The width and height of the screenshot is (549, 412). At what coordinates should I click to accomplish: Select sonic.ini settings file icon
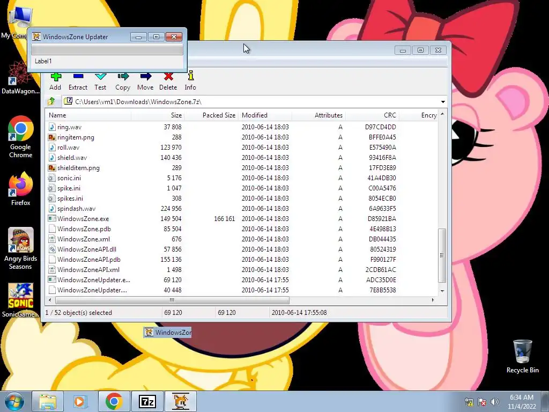(x=52, y=178)
